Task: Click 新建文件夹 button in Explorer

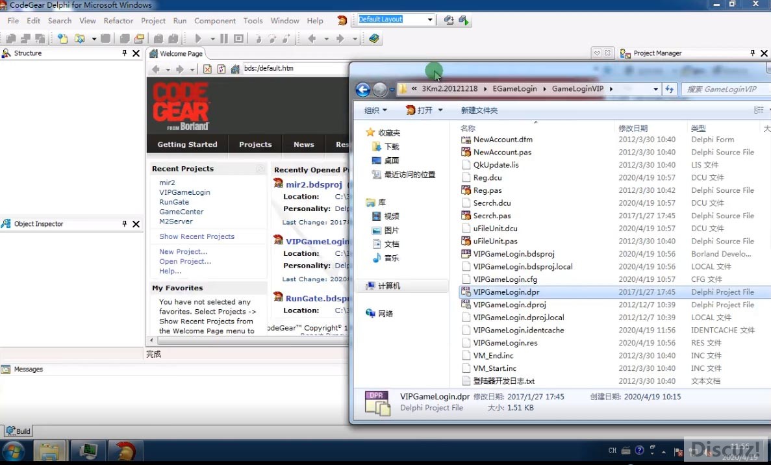Action: 479,110
